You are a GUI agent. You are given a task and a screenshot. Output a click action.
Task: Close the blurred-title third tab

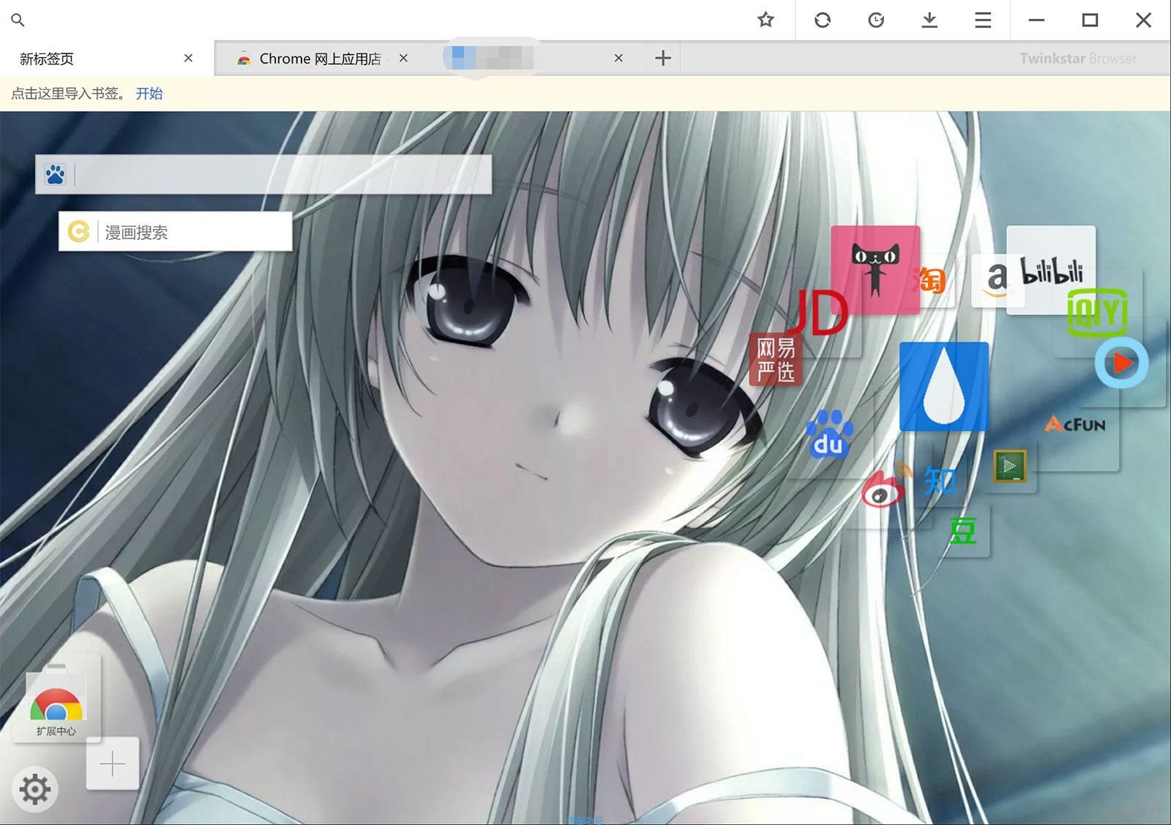[x=618, y=58]
